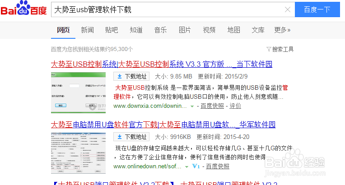Click the 大小: 9.85 MB text
Viewport: 345px width, 185px height.
pos(173,76)
